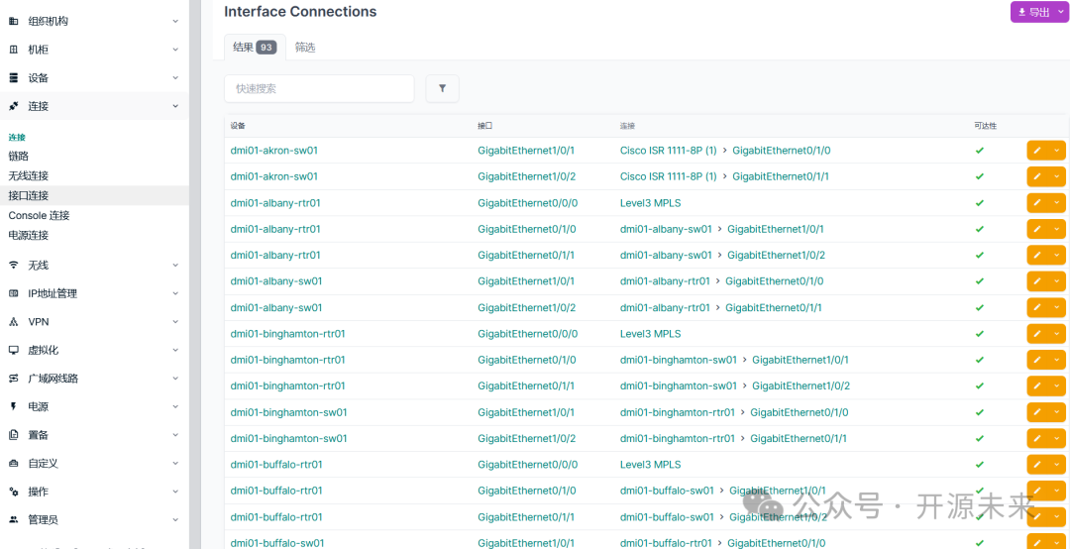1070x549 pixels.
Task: Edit dmi01-akron-sw01 GigabitEthernet1/0/1 row pencil
Action: point(1037,151)
